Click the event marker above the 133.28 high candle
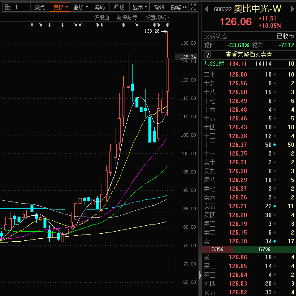Image resolution: width=296 pixels, height=296 pixels. (x=167, y=25)
